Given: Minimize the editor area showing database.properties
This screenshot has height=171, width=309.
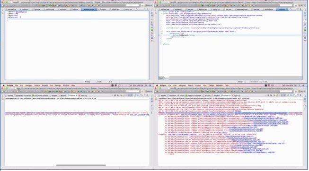Looking at the screenshot, I should [x=144, y=9].
